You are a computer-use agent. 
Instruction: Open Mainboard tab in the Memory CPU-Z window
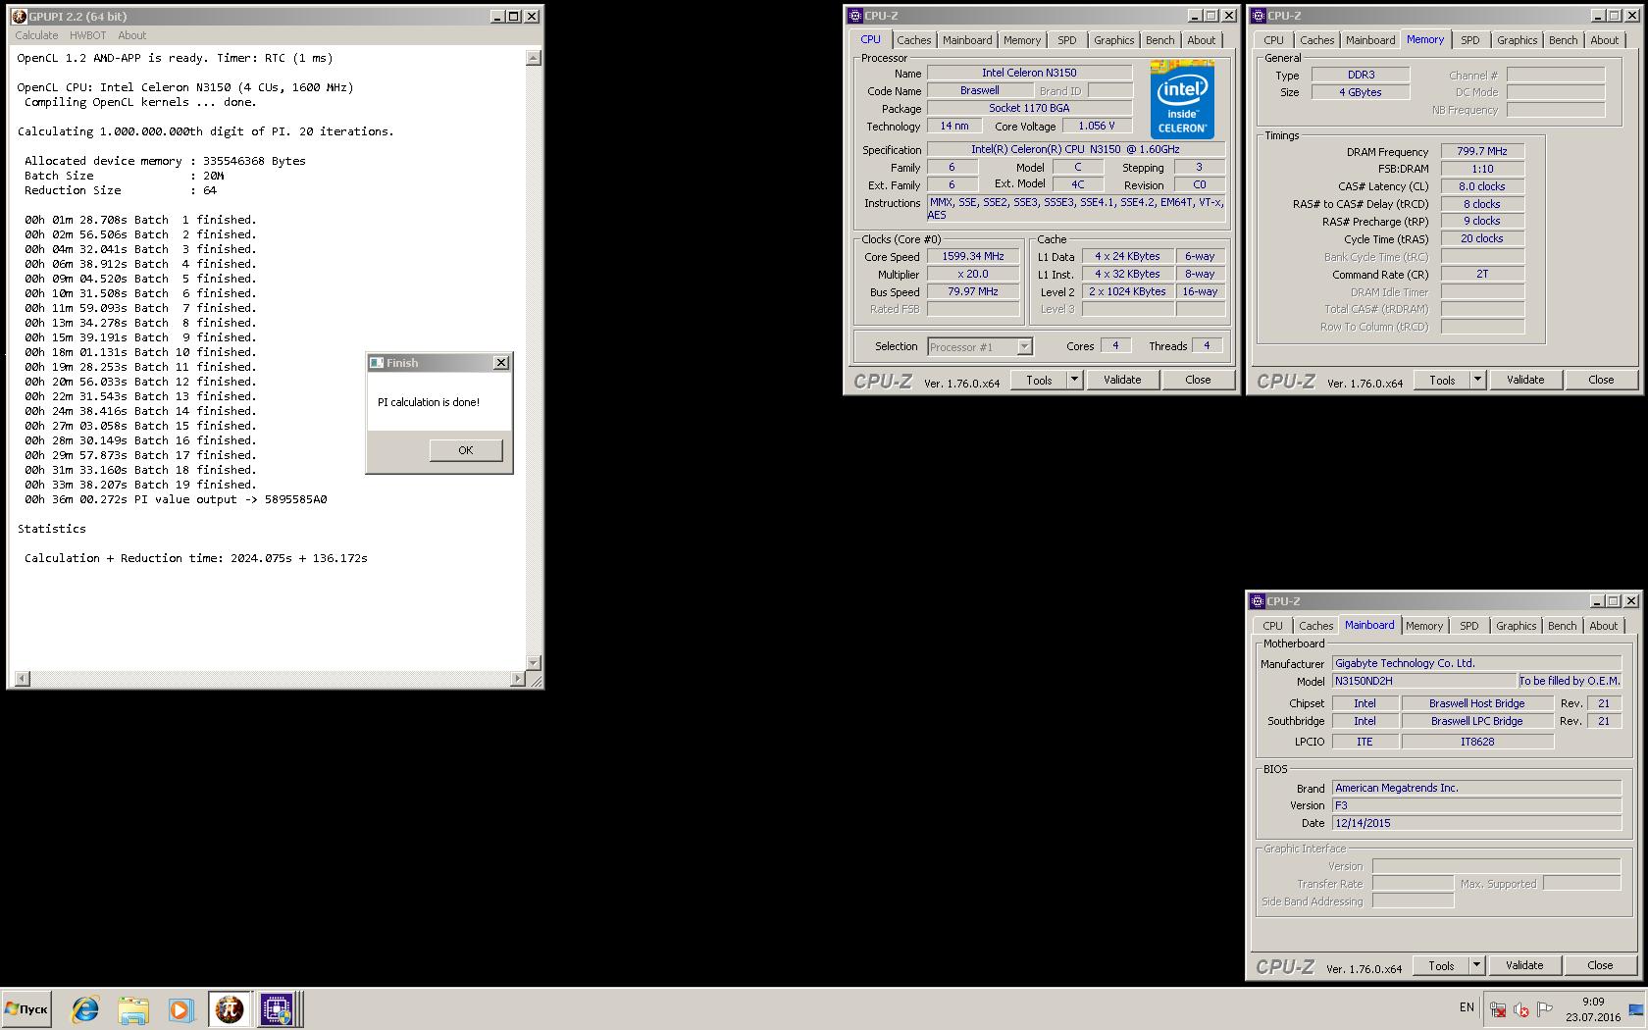coord(1370,40)
